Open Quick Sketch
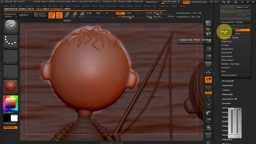The height and width of the screenshot is (144, 256). pos(41,15)
